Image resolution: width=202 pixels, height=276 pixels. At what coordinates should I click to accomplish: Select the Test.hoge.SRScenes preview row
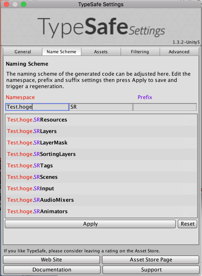pyautogui.click(x=101, y=177)
